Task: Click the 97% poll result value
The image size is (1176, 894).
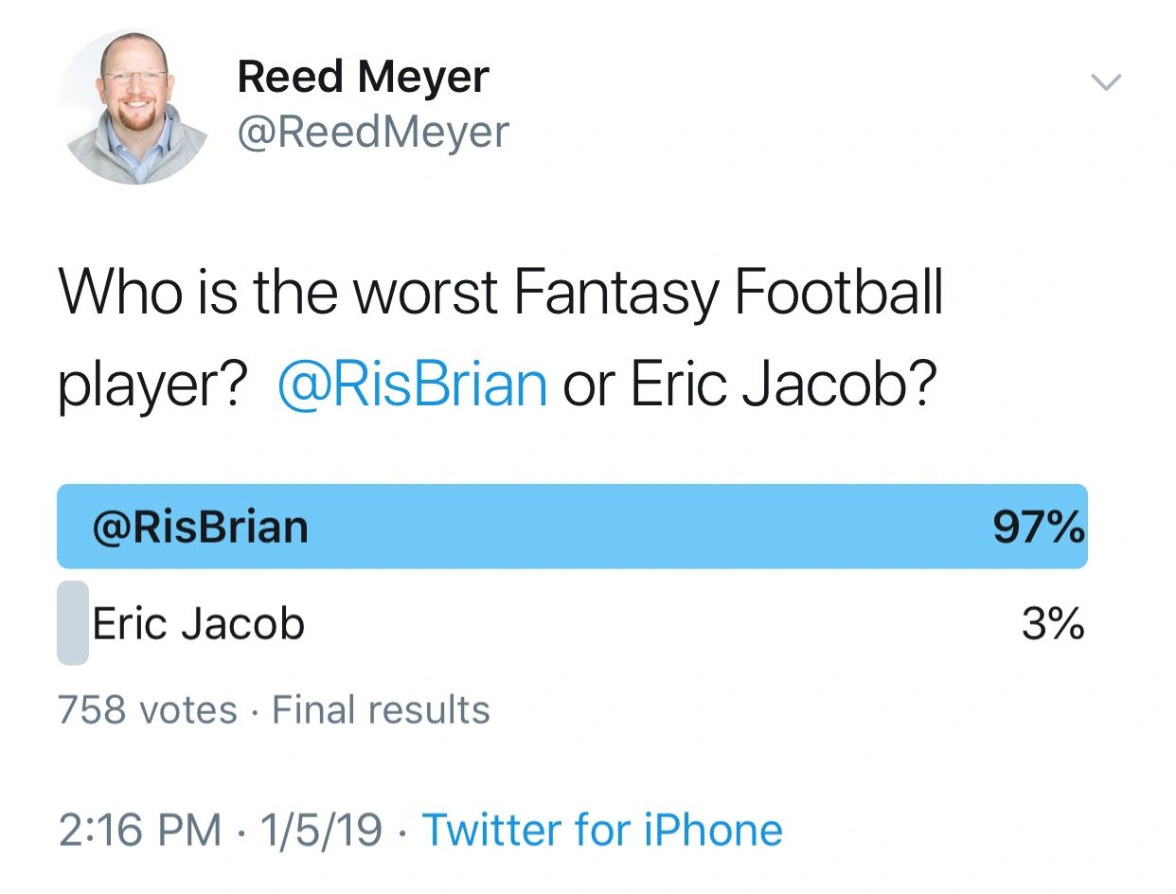Action: click(x=1039, y=527)
